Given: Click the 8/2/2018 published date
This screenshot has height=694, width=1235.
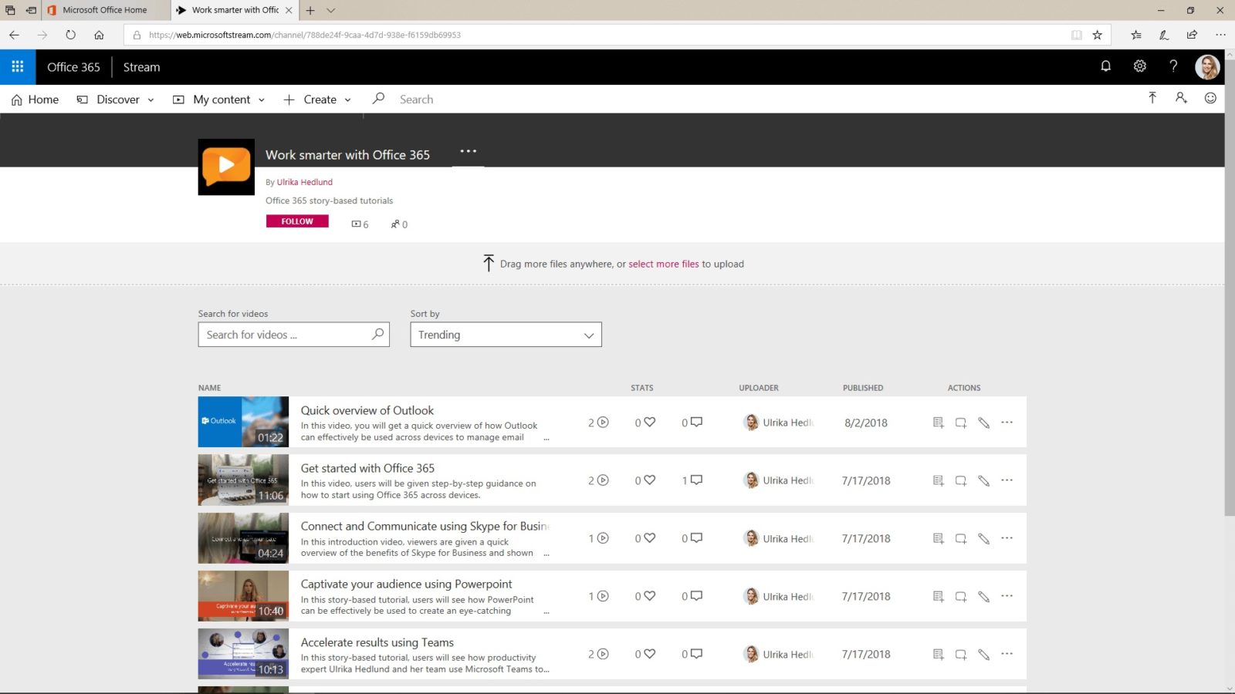Looking at the screenshot, I should pyautogui.click(x=866, y=423).
